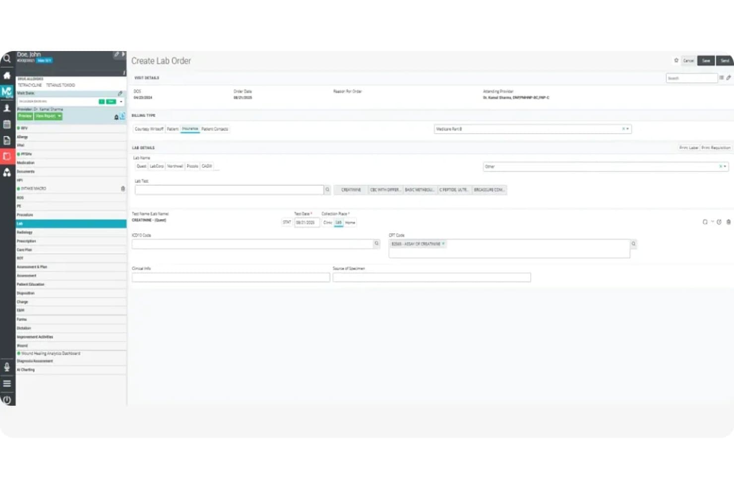Expand the visit date dropdown arrow
This screenshot has height=489, width=734.
[121, 102]
